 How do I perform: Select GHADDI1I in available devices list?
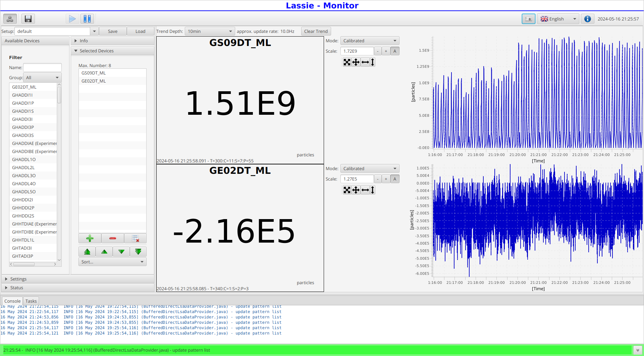point(33,95)
